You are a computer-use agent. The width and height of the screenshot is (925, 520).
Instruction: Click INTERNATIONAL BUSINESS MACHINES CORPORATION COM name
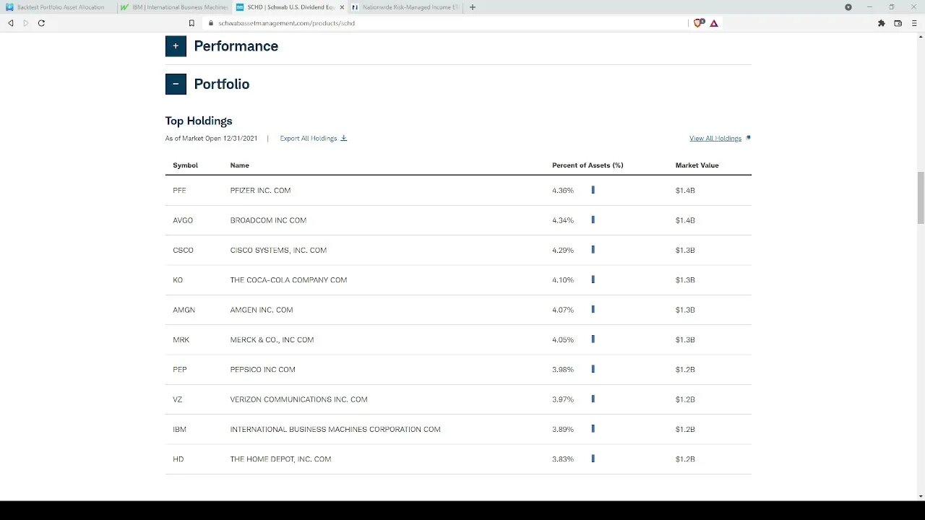pos(335,430)
